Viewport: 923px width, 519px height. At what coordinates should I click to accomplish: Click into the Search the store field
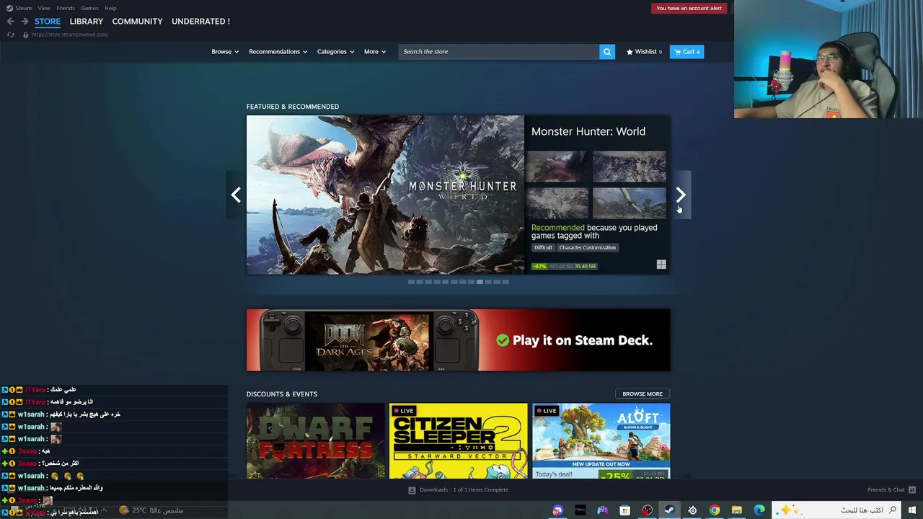[x=498, y=52]
